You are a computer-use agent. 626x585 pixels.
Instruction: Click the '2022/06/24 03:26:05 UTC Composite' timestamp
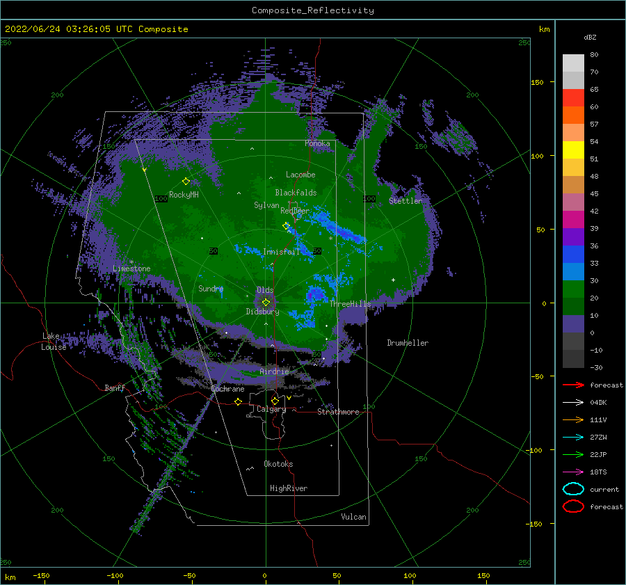pyautogui.click(x=96, y=29)
